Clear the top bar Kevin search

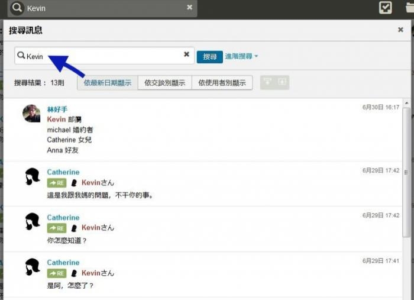189,7
